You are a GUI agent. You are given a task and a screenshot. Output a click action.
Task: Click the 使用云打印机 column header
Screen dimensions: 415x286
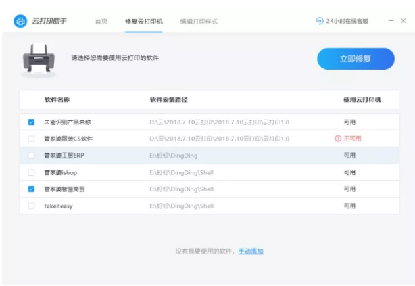coord(362,99)
